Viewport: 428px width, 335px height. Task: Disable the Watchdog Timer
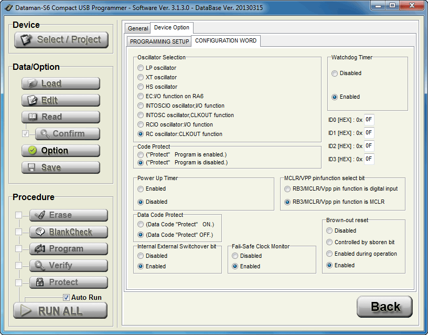335,74
